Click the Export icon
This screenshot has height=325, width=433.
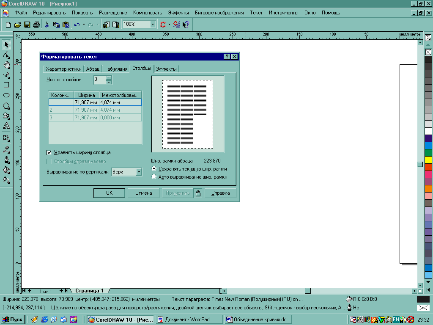(x=116, y=25)
